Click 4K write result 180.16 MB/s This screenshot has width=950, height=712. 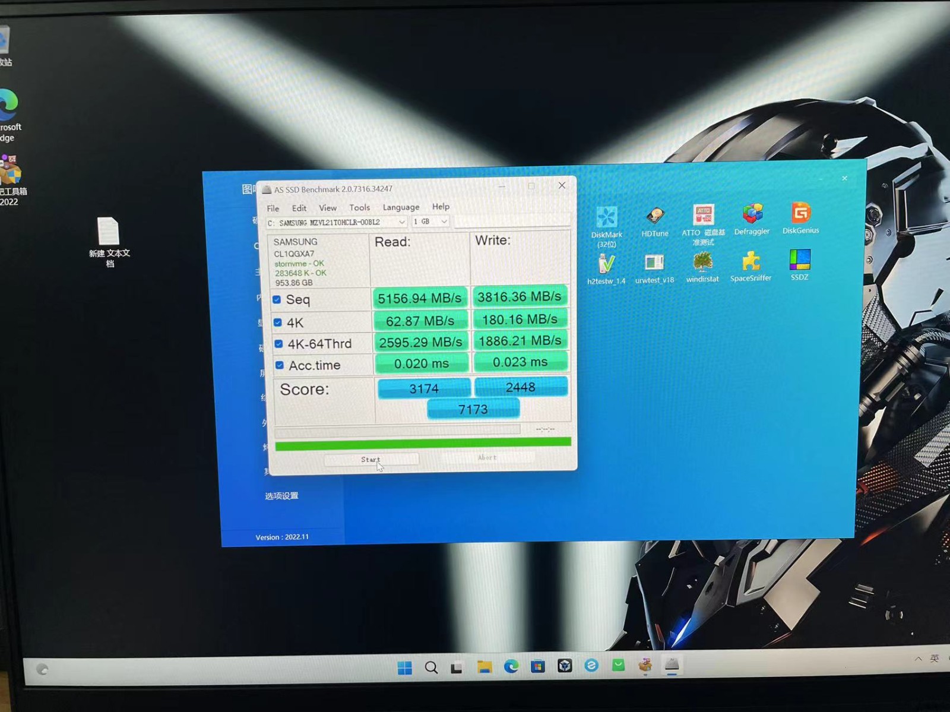point(520,319)
